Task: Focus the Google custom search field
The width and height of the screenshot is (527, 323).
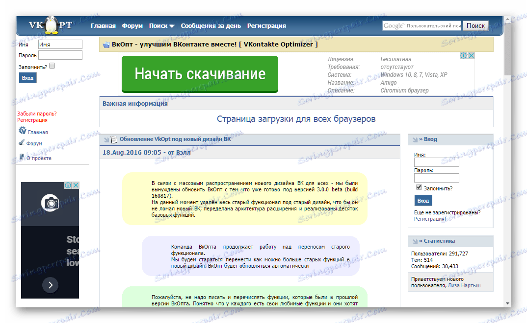Action: pyautogui.click(x=422, y=26)
